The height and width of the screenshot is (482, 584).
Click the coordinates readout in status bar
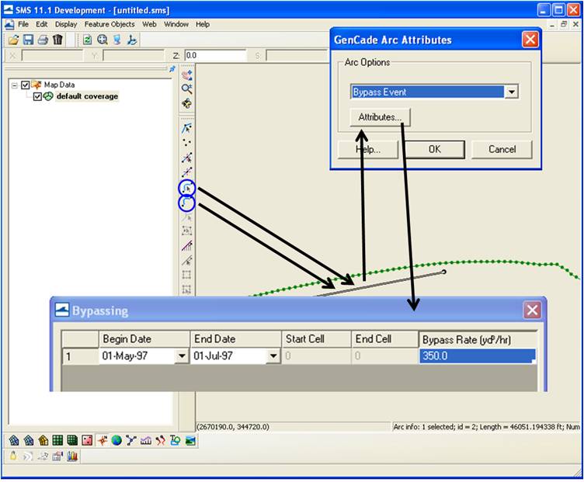(233, 427)
